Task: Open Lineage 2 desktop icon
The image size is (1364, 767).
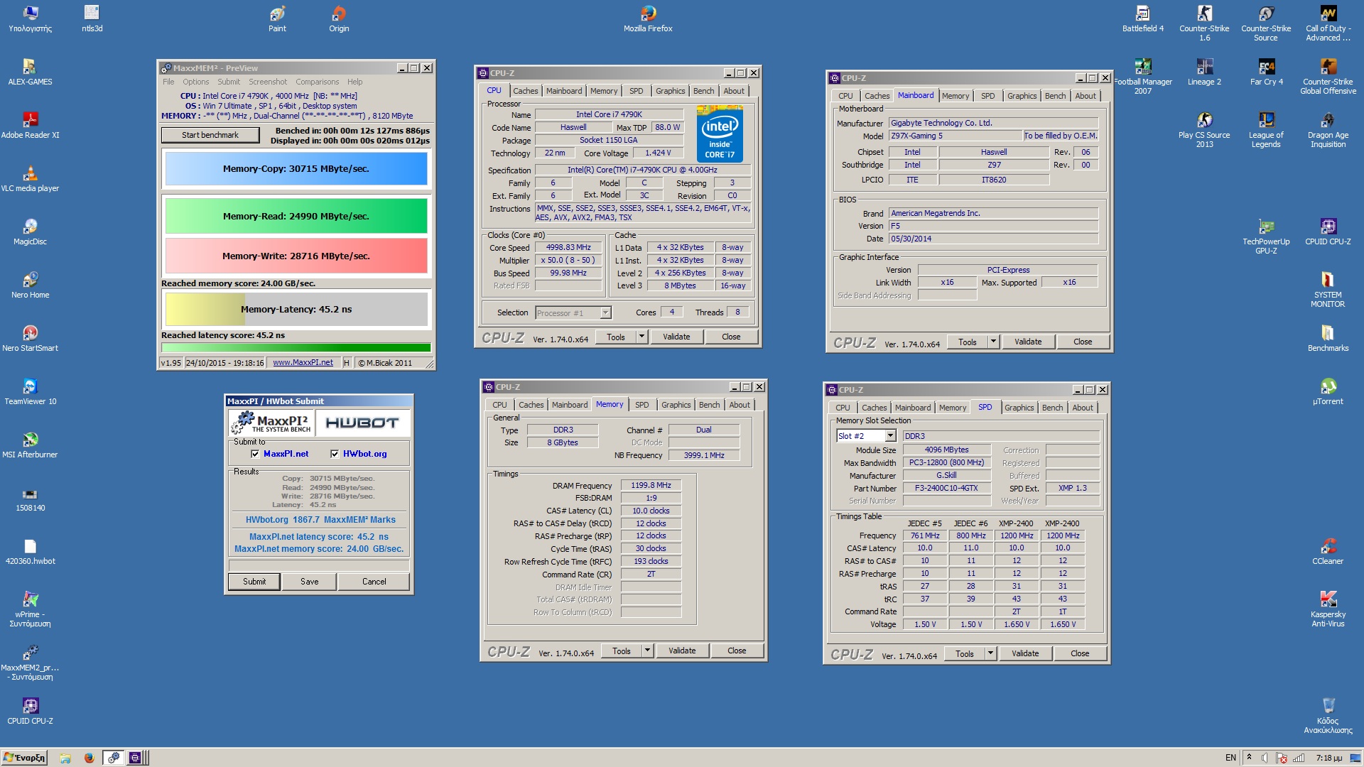Action: (x=1204, y=72)
